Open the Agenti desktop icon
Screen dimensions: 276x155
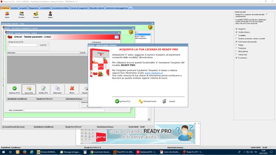tap(50, 15)
